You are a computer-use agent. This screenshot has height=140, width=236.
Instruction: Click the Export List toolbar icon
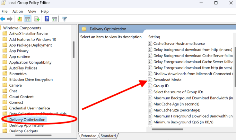click(x=37, y=19)
